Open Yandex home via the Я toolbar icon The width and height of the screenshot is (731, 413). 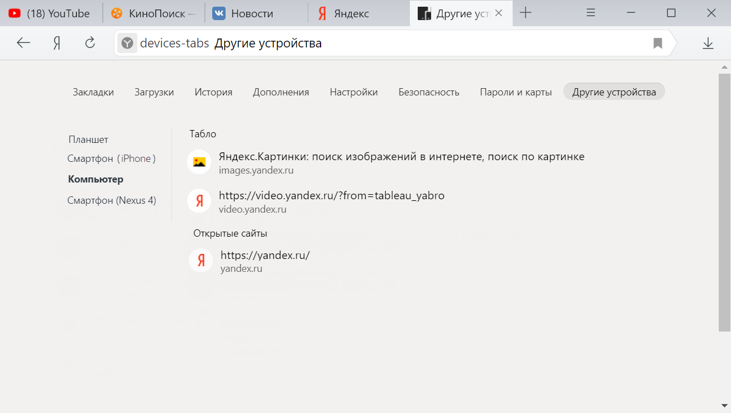coord(56,43)
